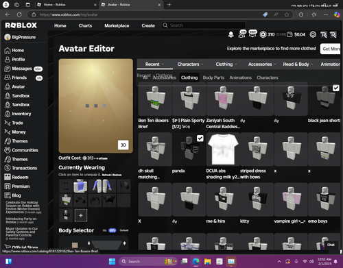
Task: Open the settings gear icon
Action: [x=313, y=34]
